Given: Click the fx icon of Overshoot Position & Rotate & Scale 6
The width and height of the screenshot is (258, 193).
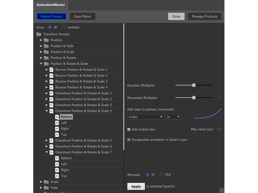Looking at the screenshot, I should [52, 146].
